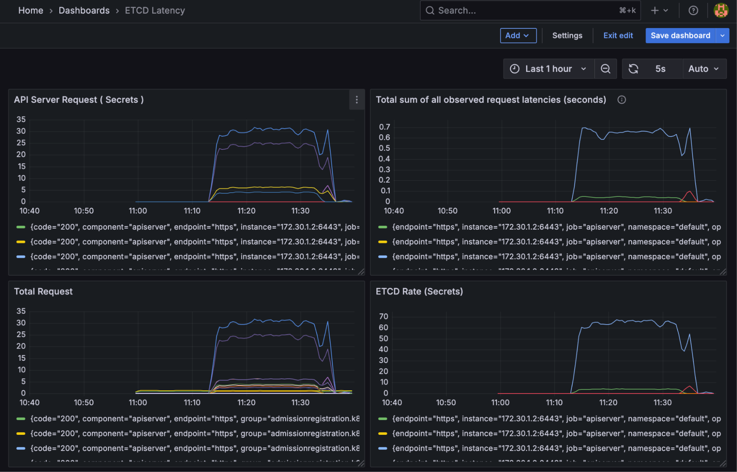
Task: Open API Server Request panel menu dots
Action: [357, 100]
